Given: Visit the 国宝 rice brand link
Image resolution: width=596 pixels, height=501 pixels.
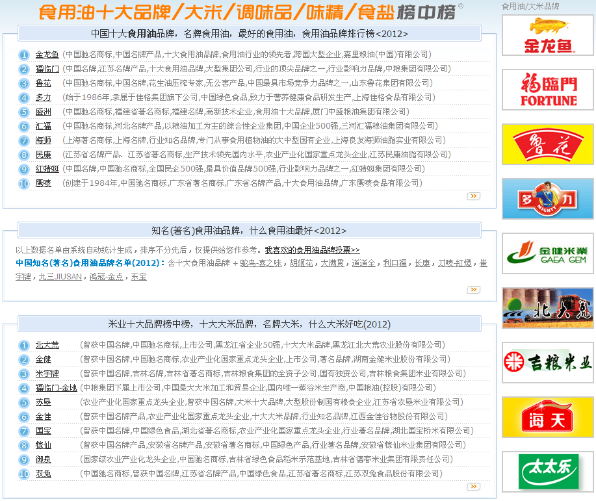Looking at the screenshot, I should pyautogui.click(x=44, y=431).
